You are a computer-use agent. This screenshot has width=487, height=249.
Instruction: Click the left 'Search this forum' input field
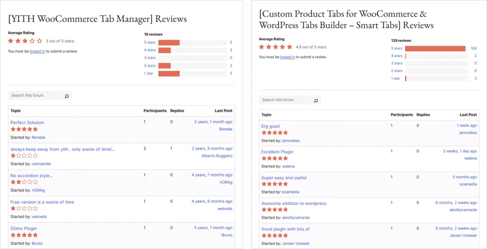(36, 95)
